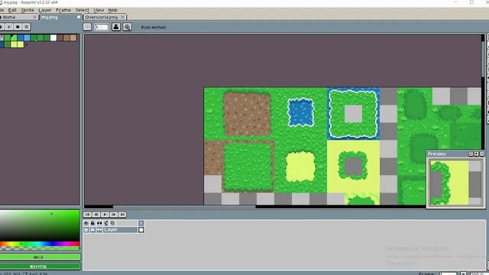Open the Select menu

(x=83, y=10)
